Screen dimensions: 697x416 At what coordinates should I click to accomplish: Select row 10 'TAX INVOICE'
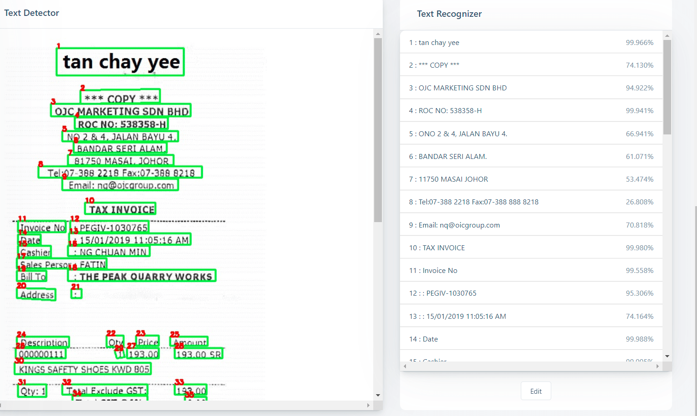531,248
